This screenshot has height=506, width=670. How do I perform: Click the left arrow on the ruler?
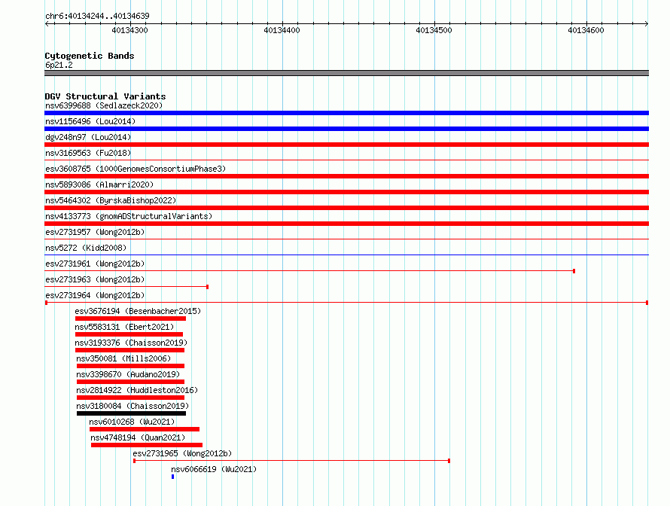(x=47, y=24)
